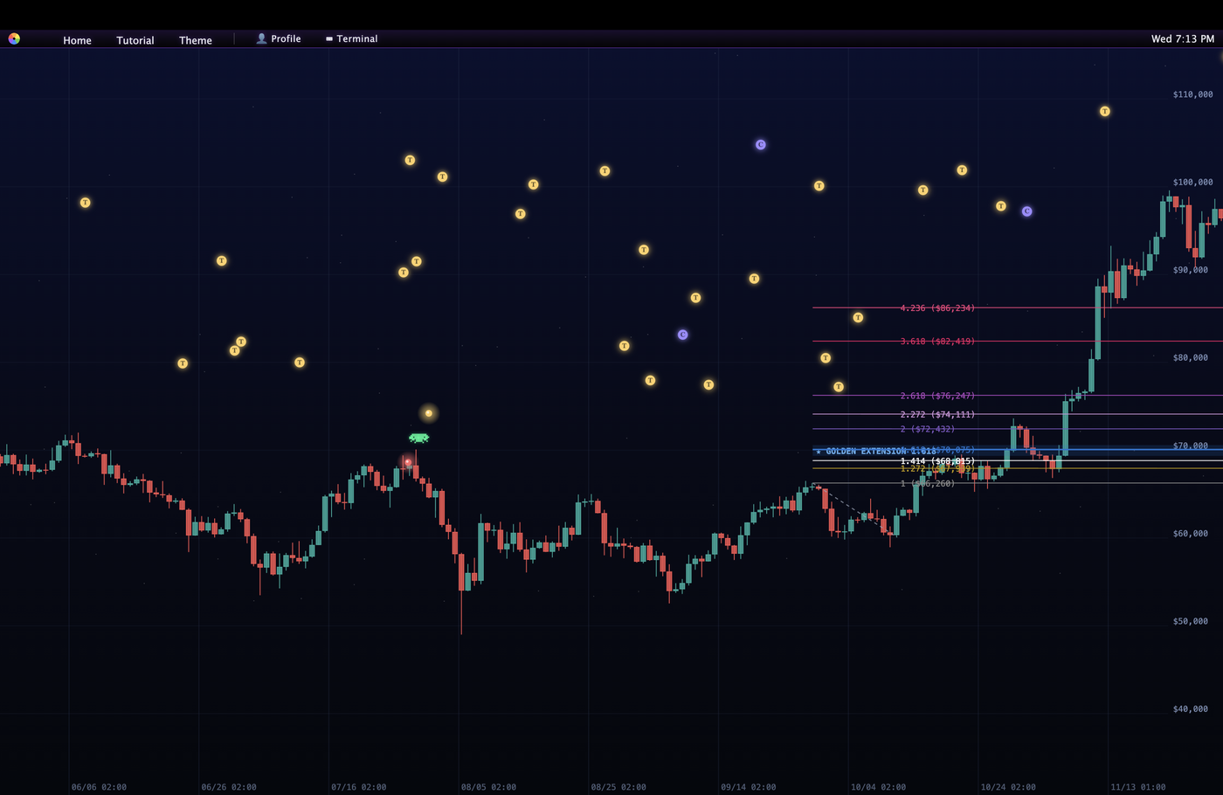Click the 07/16 02:00 date label

358,787
